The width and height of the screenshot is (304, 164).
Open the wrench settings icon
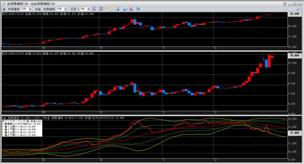(x=298, y=9)
